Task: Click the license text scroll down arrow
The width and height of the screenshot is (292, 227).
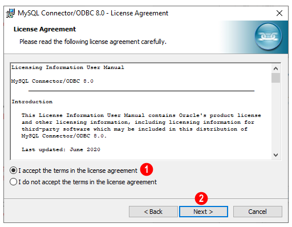Action: click(275, 155)
